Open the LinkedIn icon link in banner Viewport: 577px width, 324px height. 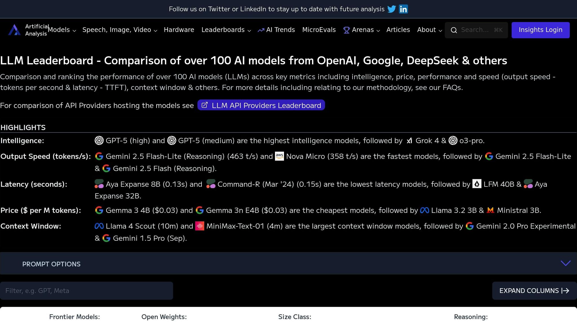[403, 9]
